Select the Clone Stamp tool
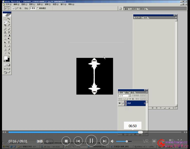 click(5, 32)
